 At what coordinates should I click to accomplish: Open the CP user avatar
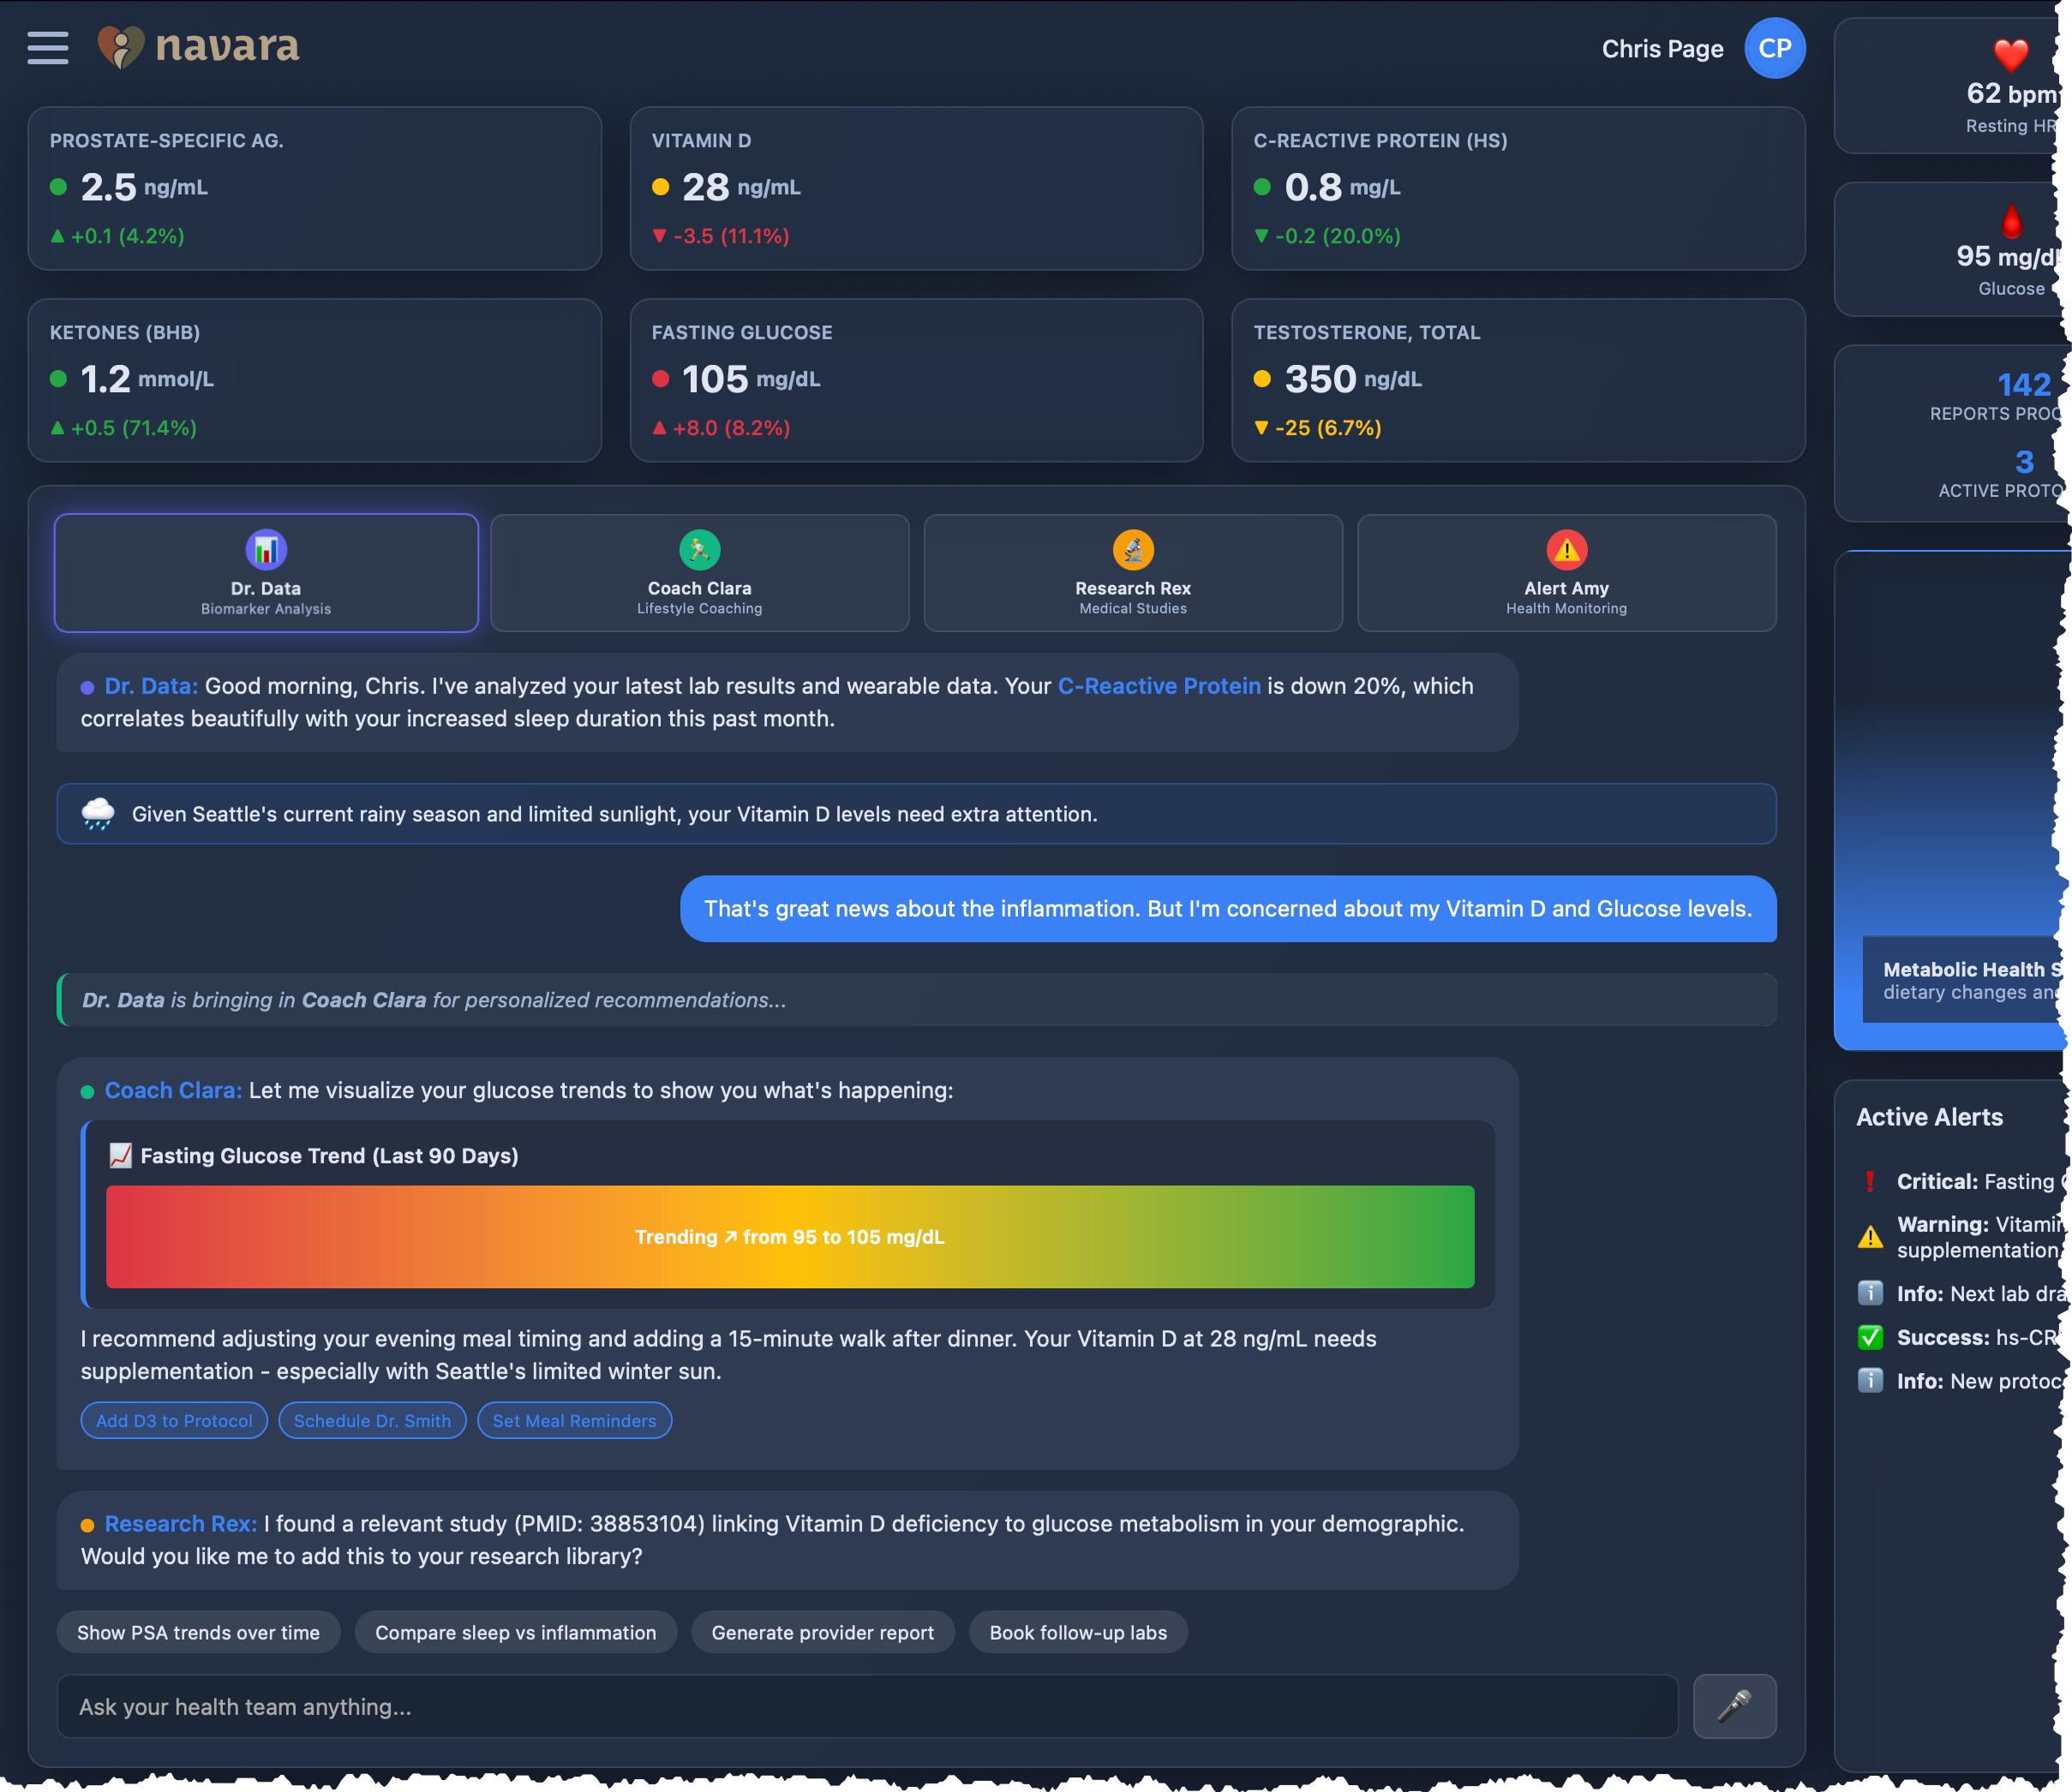coord(1774,48)
